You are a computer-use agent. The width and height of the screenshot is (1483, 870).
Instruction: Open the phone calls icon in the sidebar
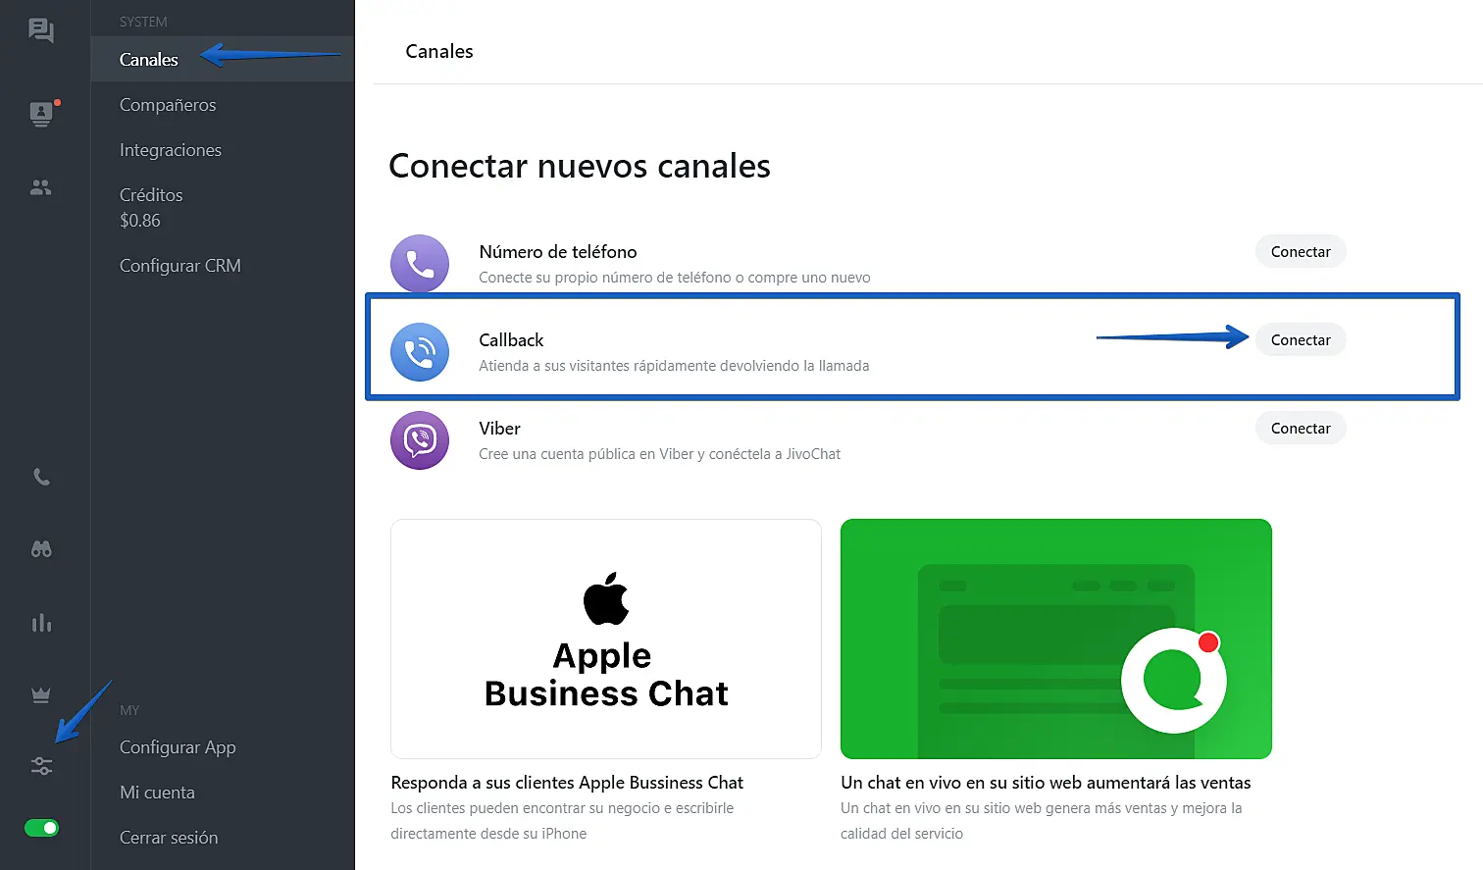point(41,477)
